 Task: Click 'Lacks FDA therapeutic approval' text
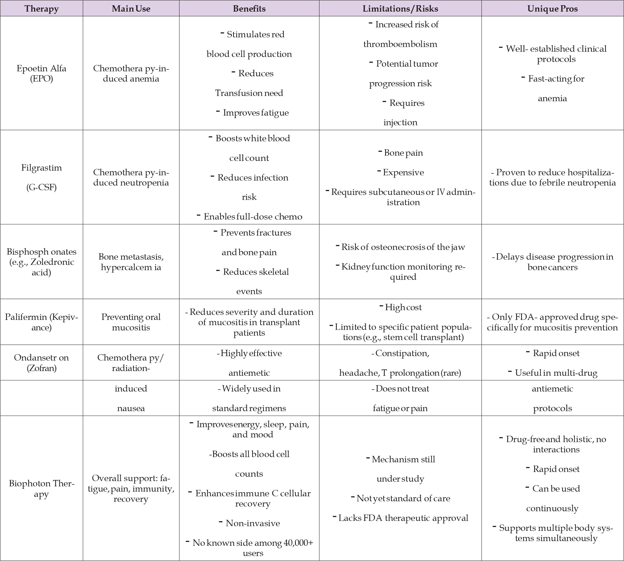click(403, 518)
